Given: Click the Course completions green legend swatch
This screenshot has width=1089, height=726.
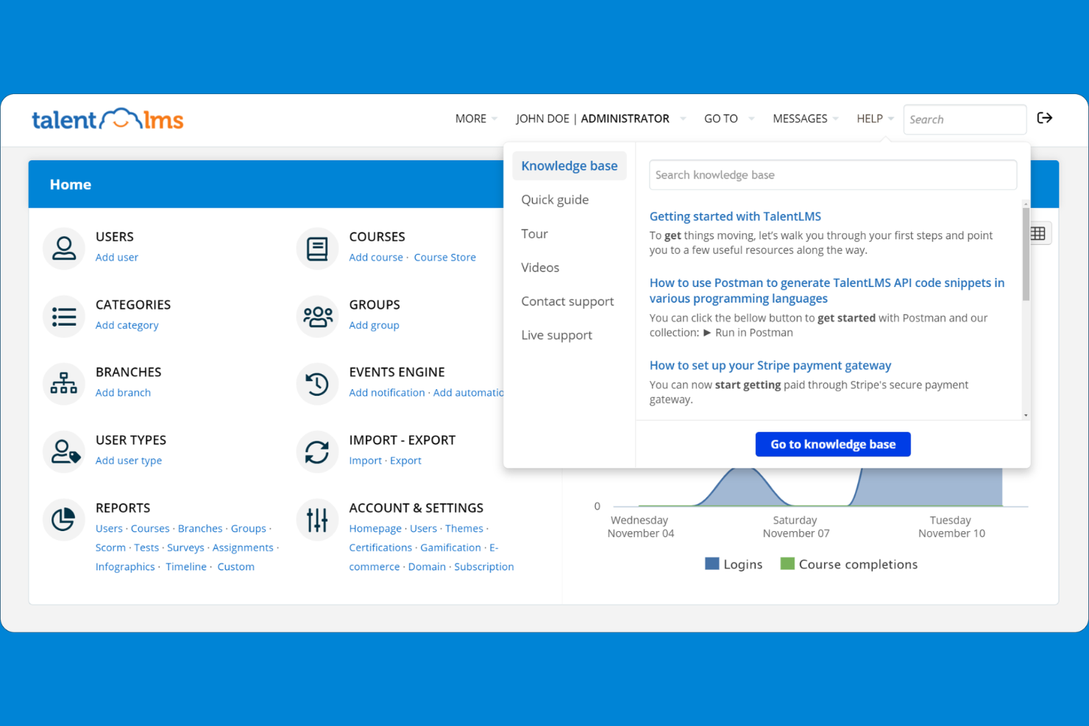Looking at the screenshot, I should [x=787, y=563].
